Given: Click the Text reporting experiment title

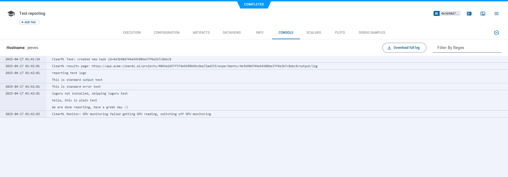Looking at the screenshot, I should click(x=32, y=13).
